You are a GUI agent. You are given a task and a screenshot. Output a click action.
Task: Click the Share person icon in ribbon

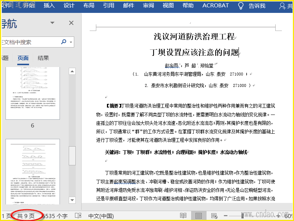tap(282, 6)
